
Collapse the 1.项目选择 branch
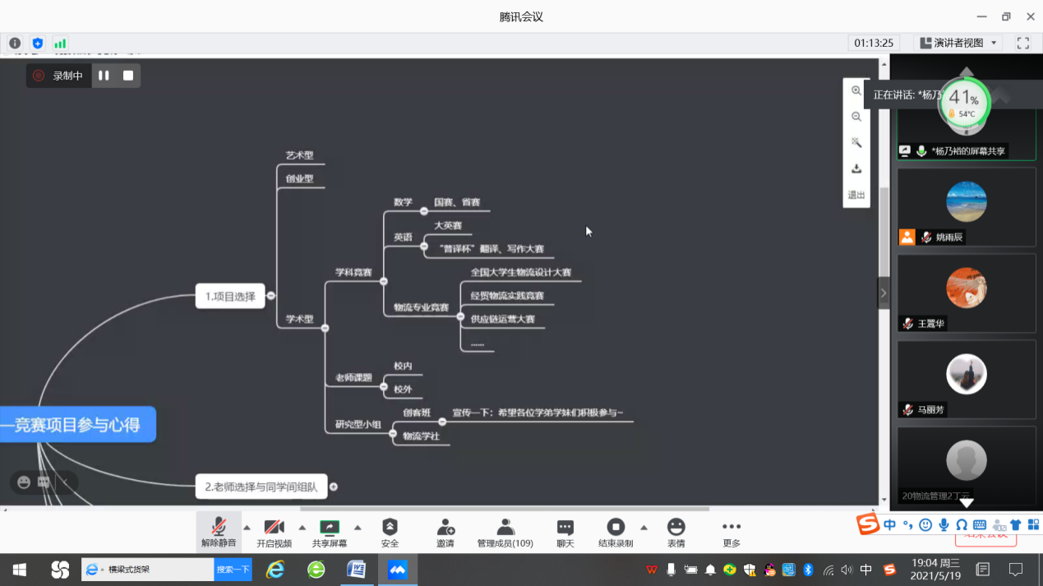[271, 296]
